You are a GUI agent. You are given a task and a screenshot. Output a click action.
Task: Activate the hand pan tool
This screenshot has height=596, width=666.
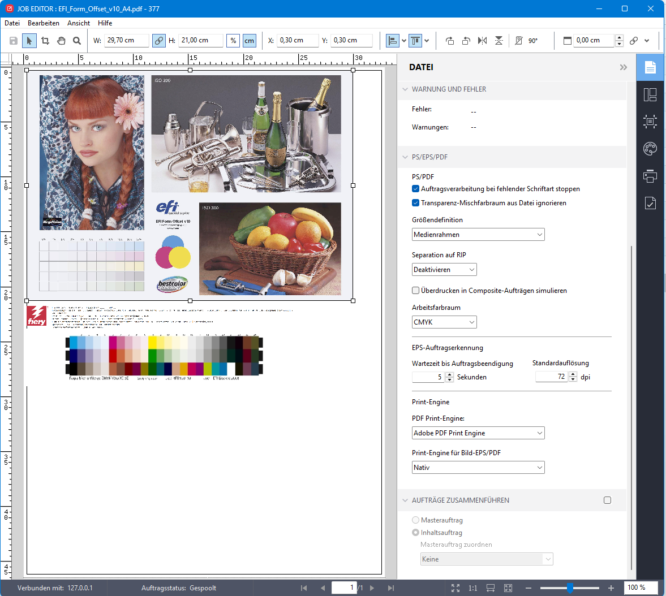[x=61, y=41]
